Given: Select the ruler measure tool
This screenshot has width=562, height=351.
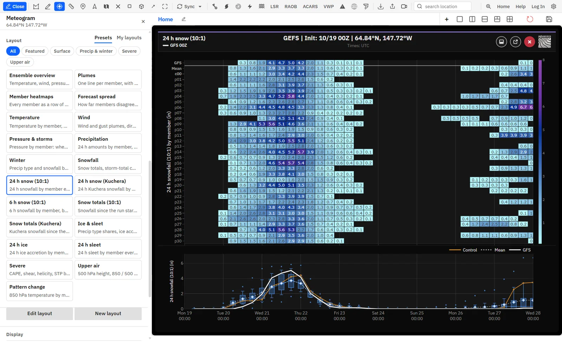Looking at the screenshot, I should 71,6.
